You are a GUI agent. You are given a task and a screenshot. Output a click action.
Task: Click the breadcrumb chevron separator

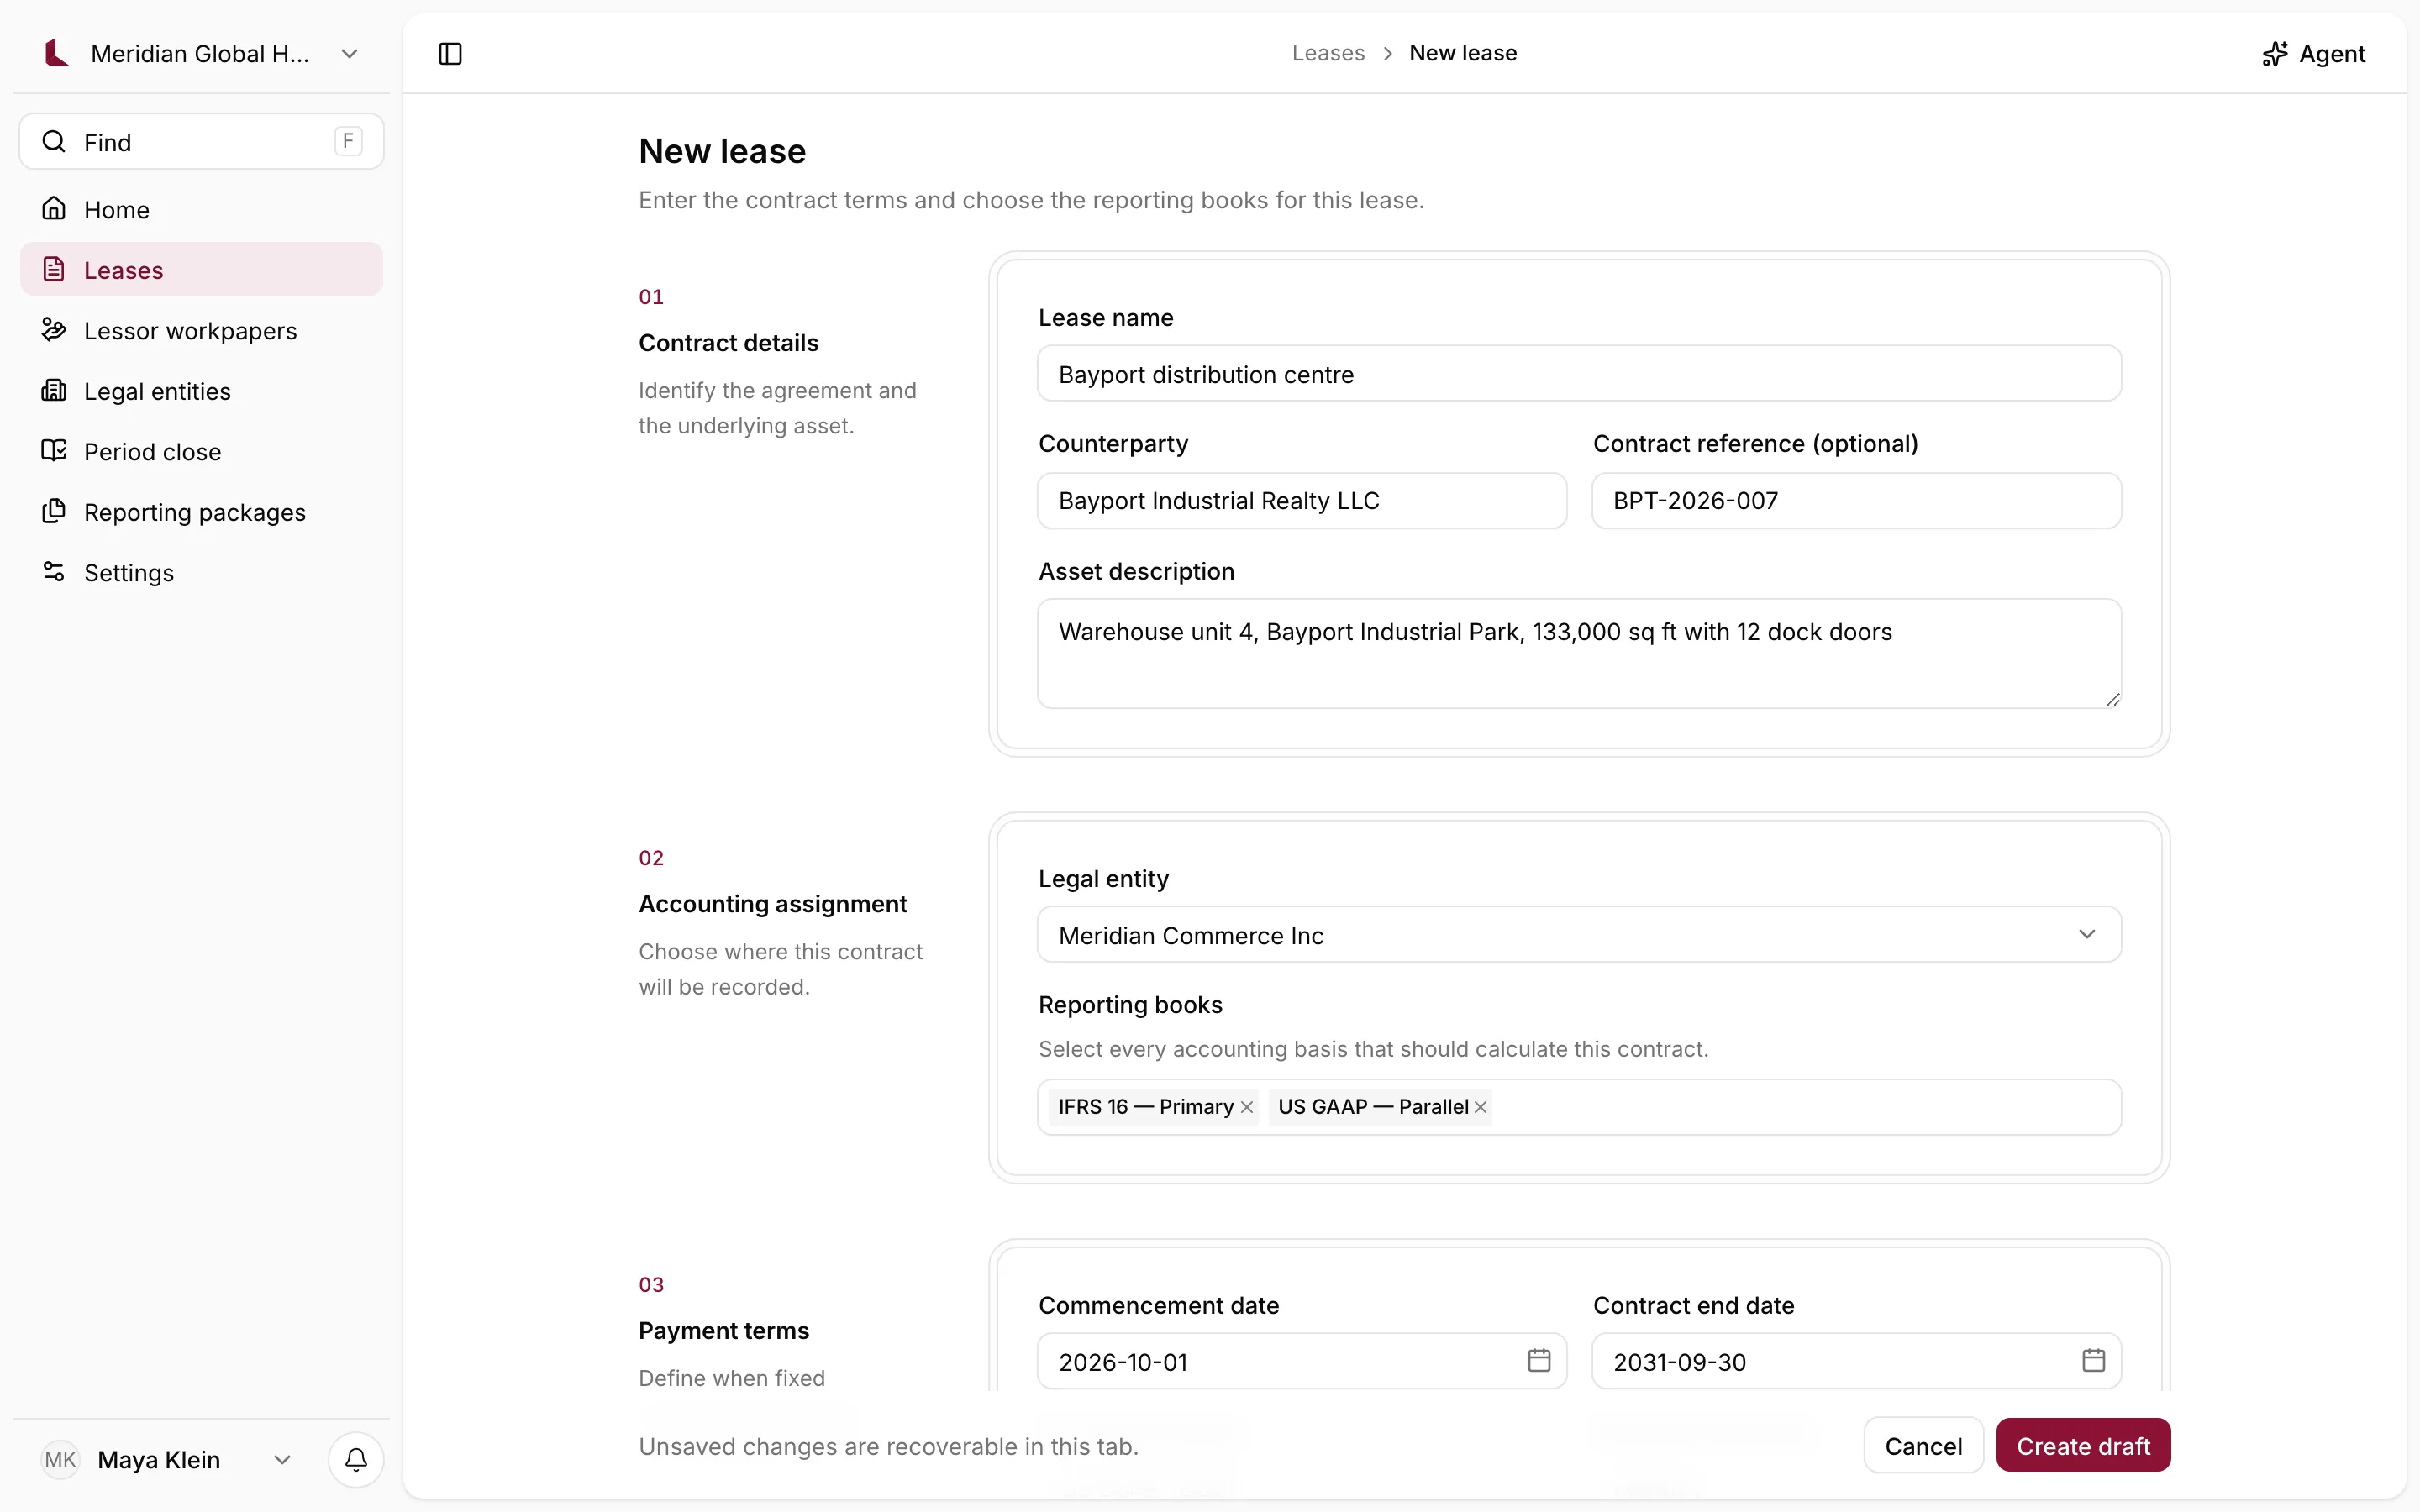pyautogui.click(x=1388, y=54)
